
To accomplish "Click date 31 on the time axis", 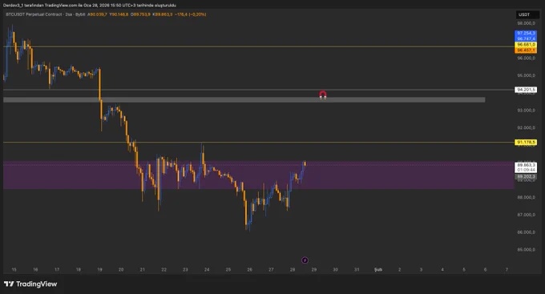I will [357, 270].
